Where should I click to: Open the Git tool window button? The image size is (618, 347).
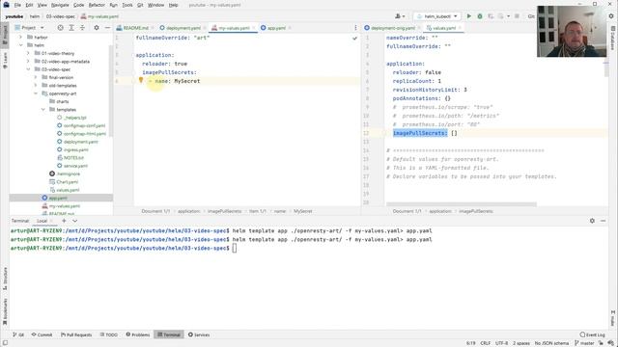18,334
